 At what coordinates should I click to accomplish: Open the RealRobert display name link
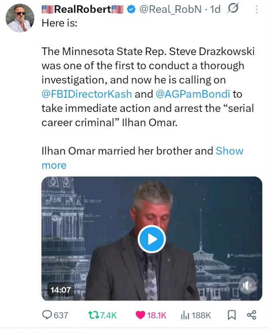[82, 9]
